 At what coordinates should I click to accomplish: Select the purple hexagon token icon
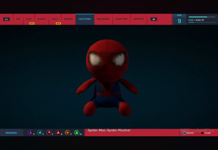(x=30, y=133)
